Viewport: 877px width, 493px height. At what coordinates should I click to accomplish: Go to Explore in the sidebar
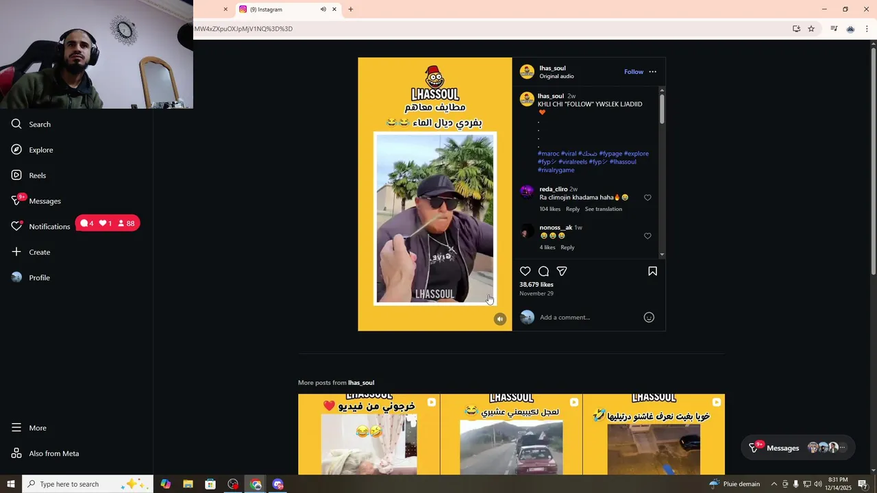(x=32, y=150)
